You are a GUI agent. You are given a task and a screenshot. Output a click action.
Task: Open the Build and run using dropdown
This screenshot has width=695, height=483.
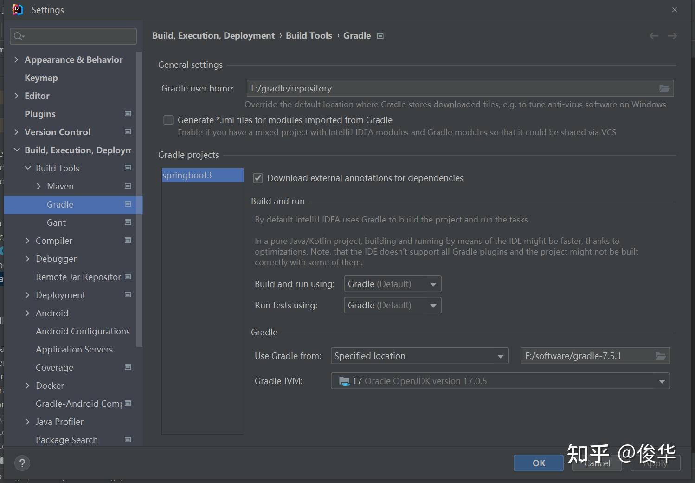tap(393, 284)
